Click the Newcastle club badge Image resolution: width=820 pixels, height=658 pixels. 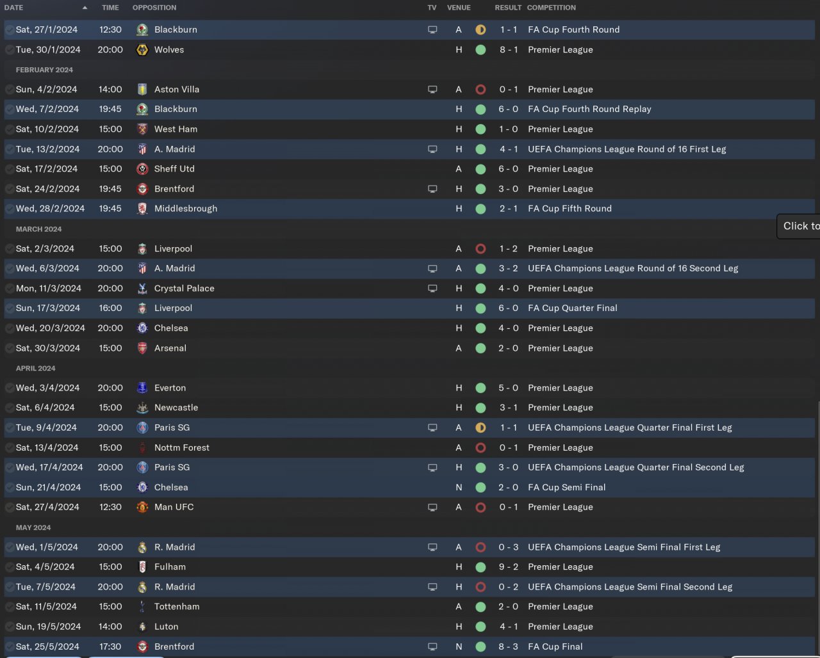(x=142, y=408)
